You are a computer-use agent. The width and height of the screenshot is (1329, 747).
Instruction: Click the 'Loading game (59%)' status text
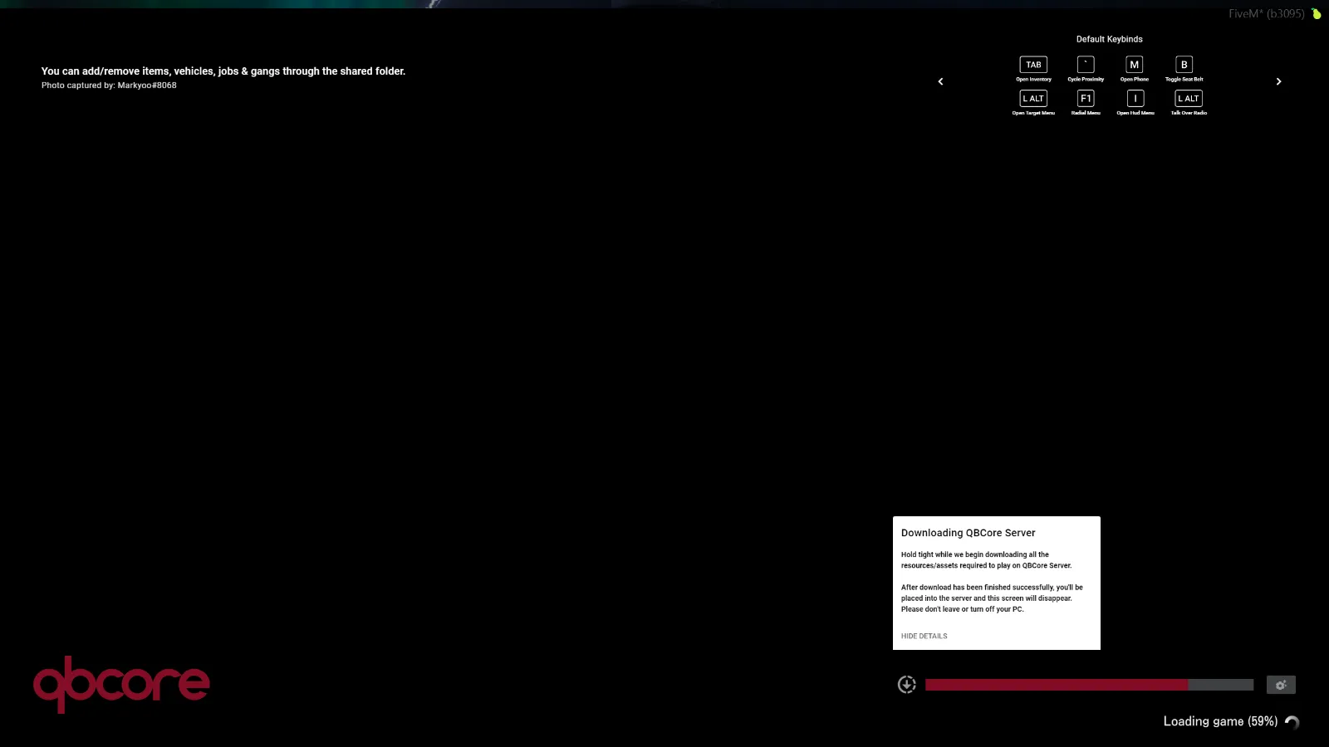(1220, 721)
